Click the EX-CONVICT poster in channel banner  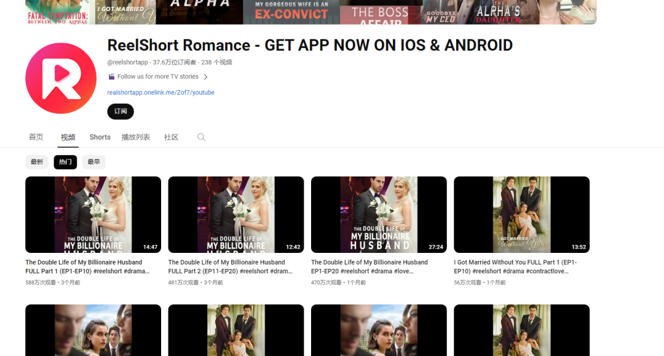point(291,12)
